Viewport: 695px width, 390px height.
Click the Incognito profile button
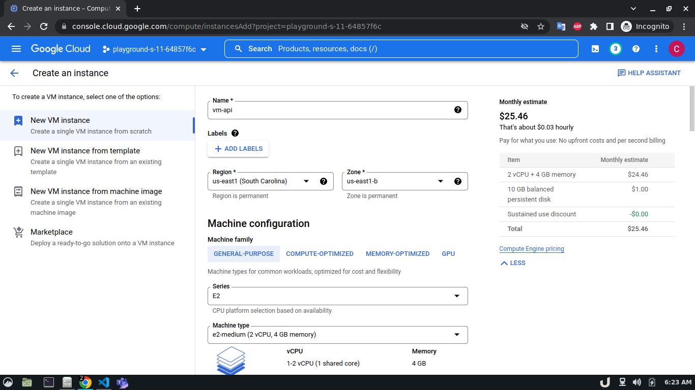point(647,26)
